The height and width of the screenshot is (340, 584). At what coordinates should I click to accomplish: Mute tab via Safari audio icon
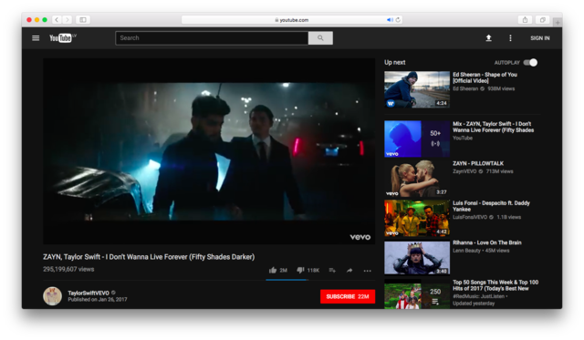coord(390,20)
